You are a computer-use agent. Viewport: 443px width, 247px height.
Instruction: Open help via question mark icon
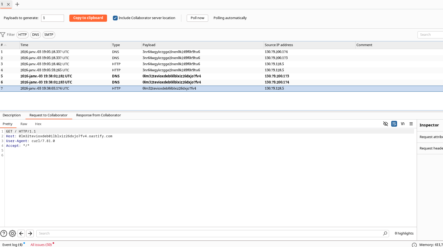pos(4,233)
